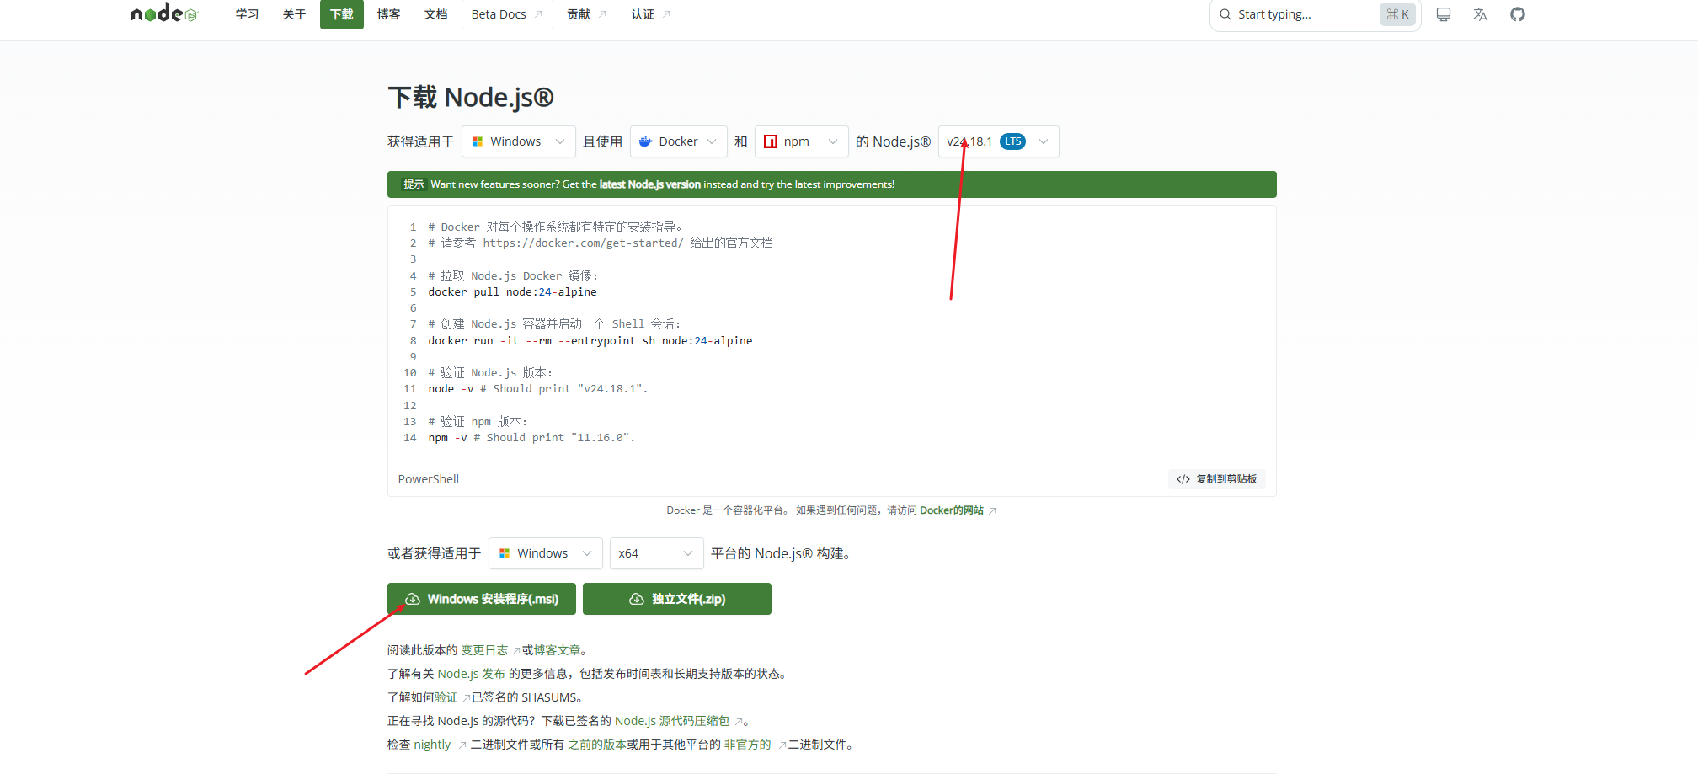Click the "PowerShell" label under the code
This screenshot has height=774, width=1698.
(x=429, y=479)
